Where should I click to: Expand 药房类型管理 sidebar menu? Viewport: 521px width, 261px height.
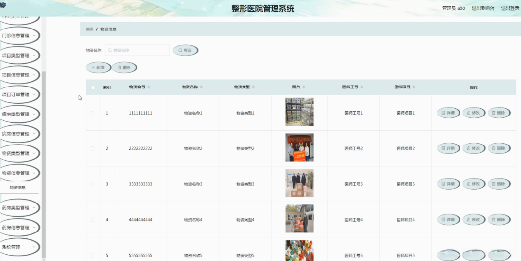click(x=19, y=208)
